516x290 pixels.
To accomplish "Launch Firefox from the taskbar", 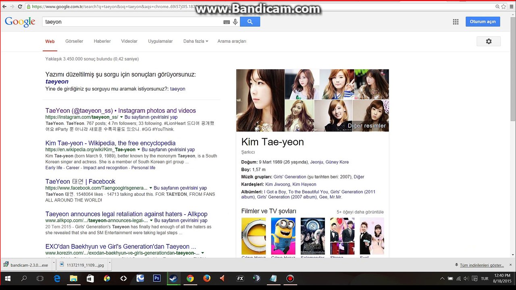I will click(206, 278).
